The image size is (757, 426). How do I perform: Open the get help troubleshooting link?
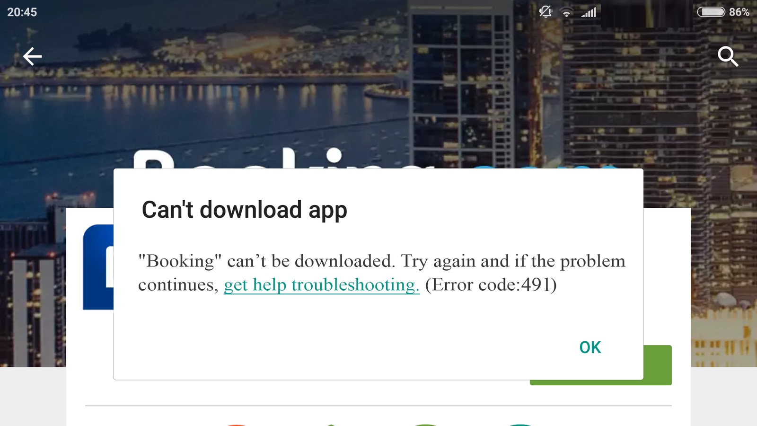coord(321,284)
